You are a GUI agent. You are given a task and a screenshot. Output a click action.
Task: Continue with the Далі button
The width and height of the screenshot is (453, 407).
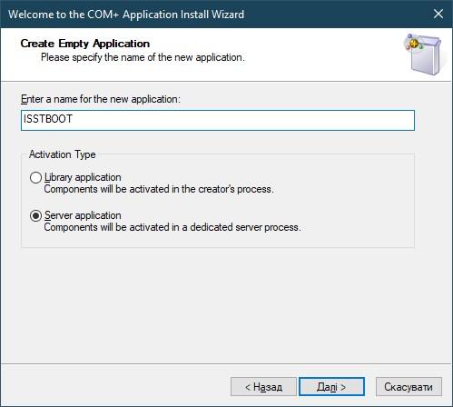click(331, 387)
